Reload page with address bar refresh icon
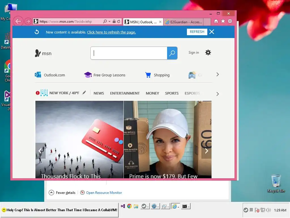 click(119, 22)
